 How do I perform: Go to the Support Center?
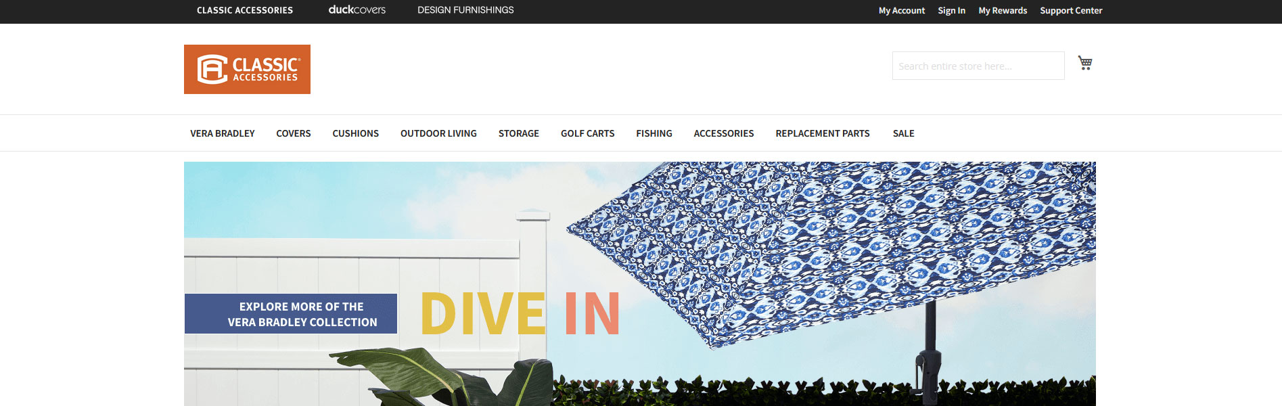(x=1071, y=11)
